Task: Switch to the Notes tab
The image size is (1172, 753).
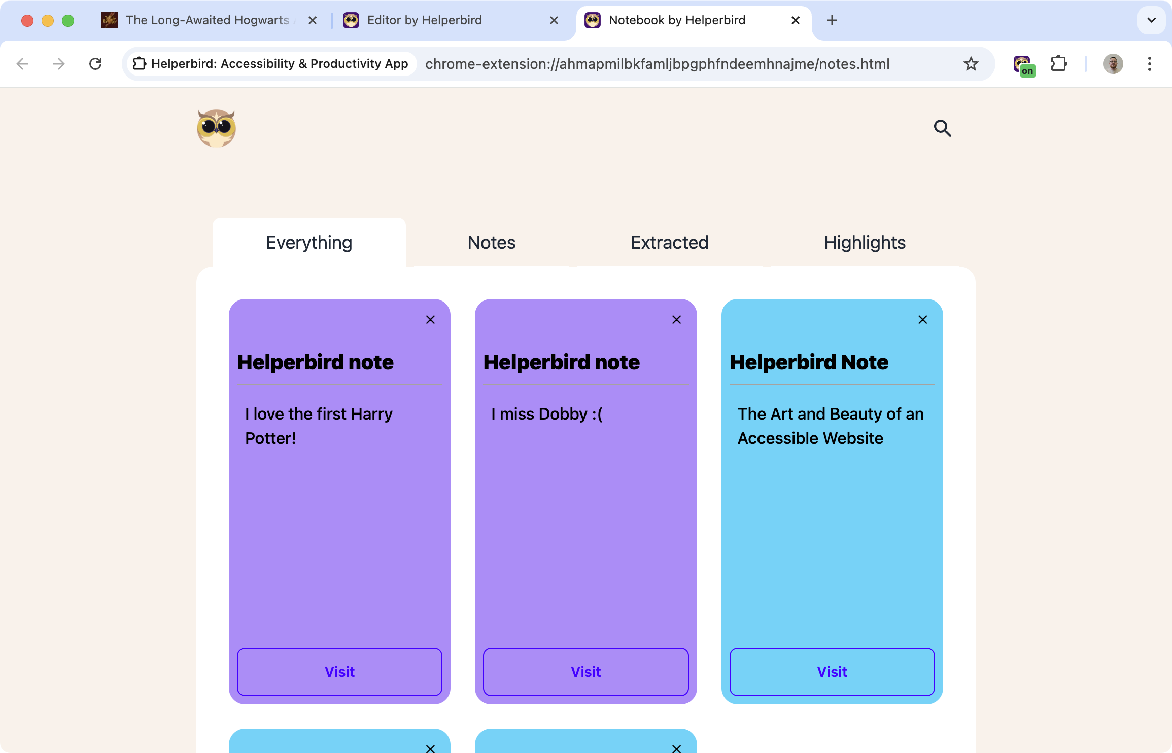Action: (491, 242)
